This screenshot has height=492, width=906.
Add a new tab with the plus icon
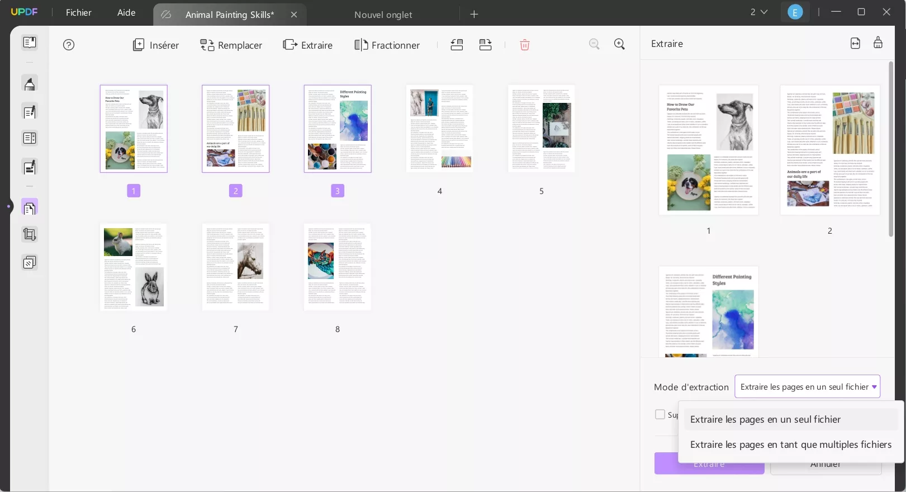tap(474, 15)
